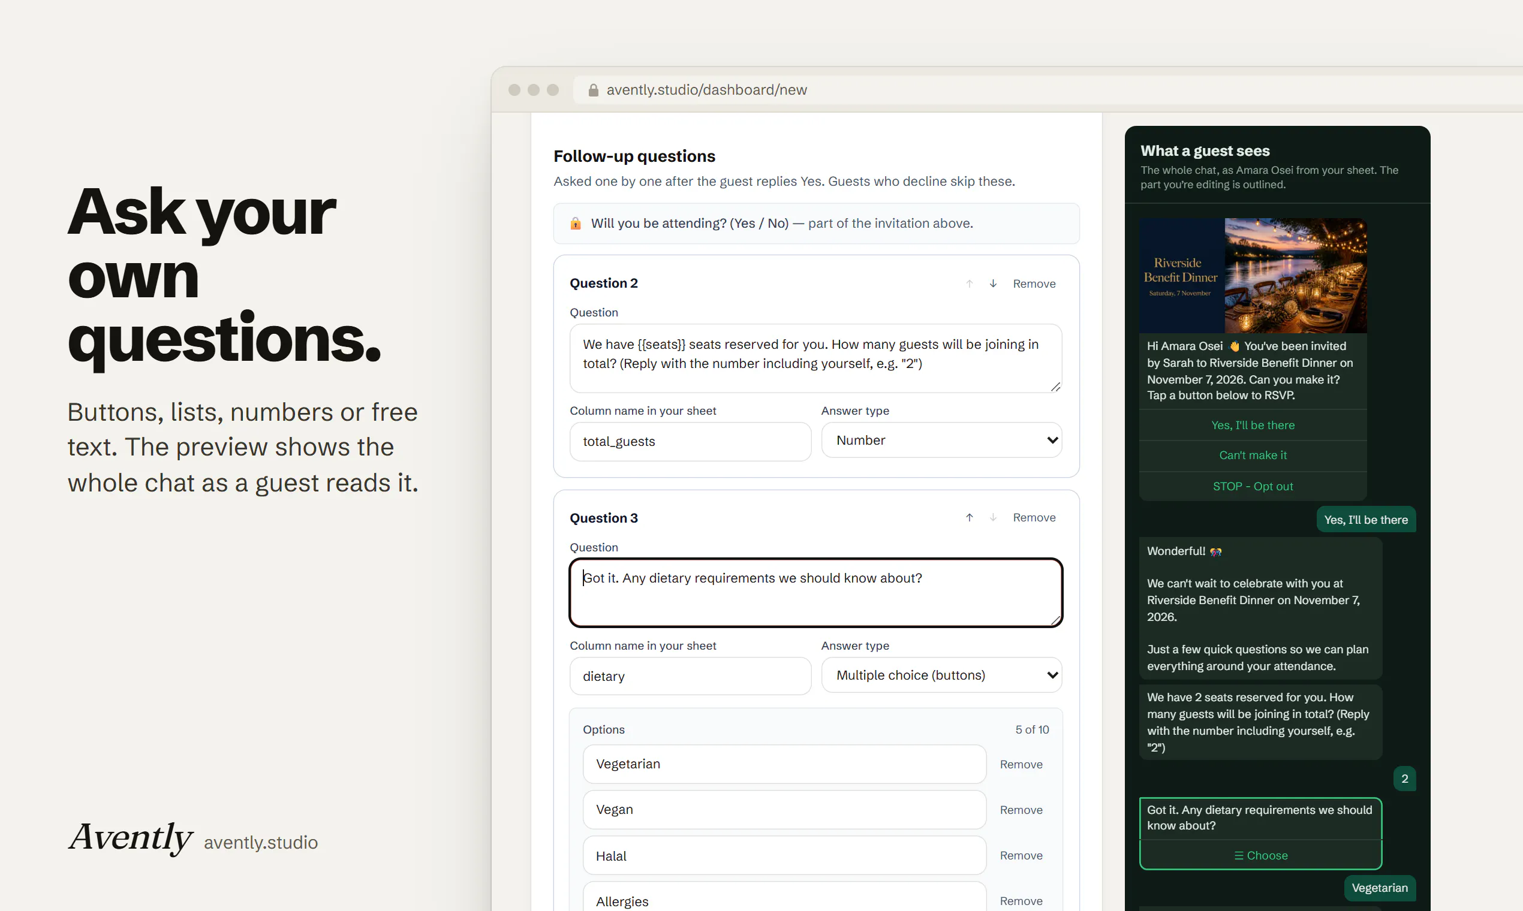
Task: Click the lock icon in address bar
Action: coord(593,91)
